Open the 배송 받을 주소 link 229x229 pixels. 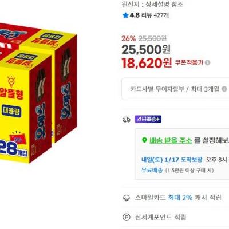171,141
